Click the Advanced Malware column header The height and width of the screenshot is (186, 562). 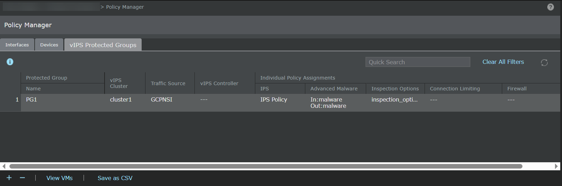pos(335,89)
